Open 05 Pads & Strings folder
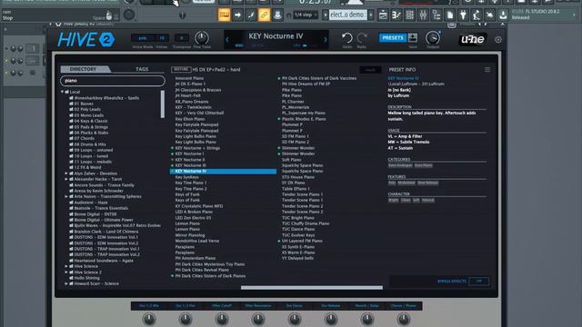The width and height of the screenshot is (582, 327). [91, 127]
